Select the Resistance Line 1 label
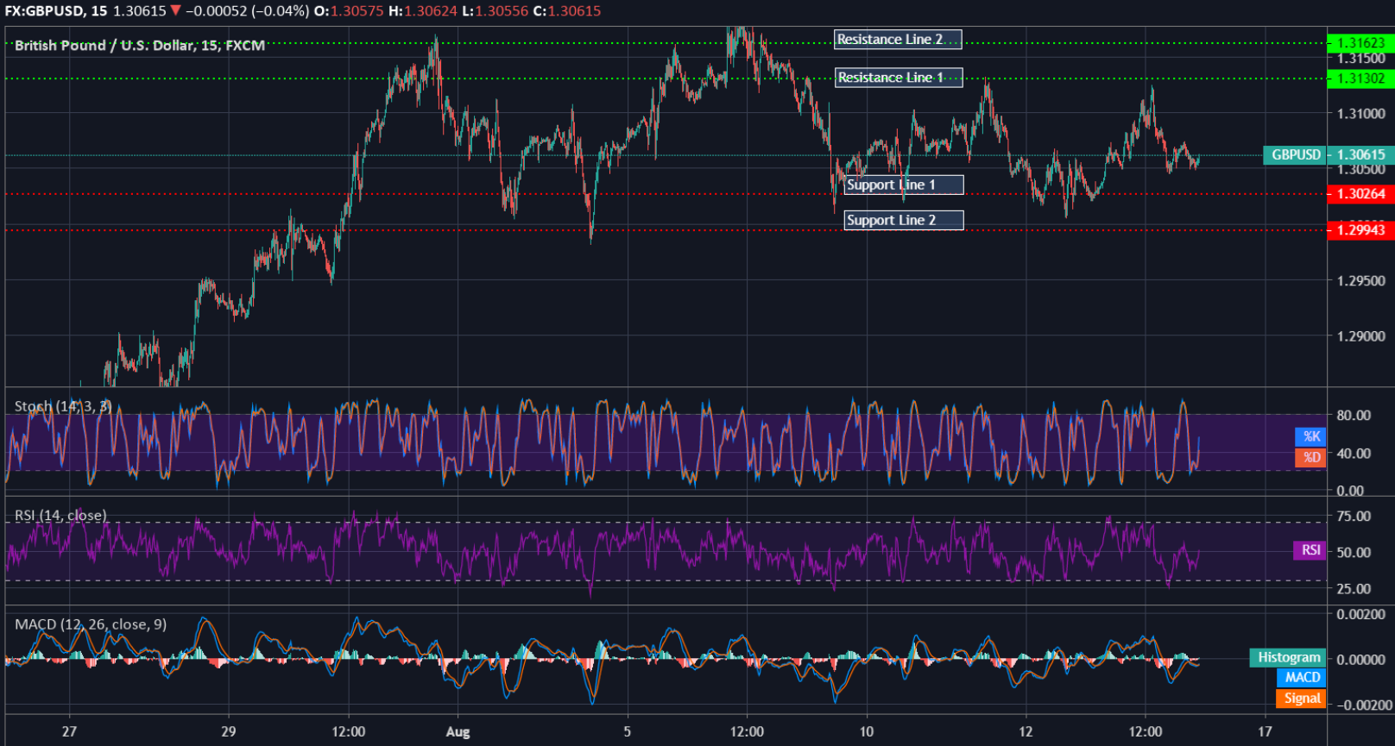This screenshot has width=1395, height=746. pyautogui.click(x=898, y=78)
